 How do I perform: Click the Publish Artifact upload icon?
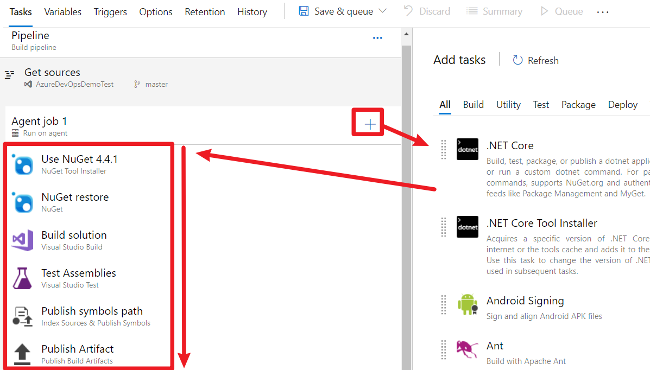(x=22, y=354)
